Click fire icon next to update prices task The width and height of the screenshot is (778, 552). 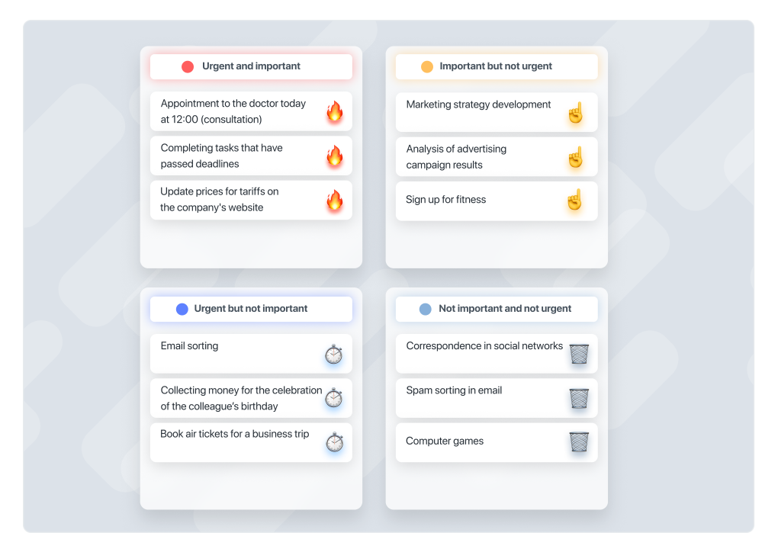(335, 200)
